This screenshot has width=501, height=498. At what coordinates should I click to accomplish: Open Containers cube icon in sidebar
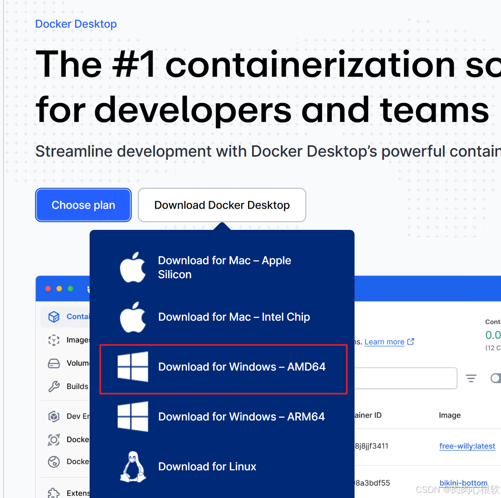(x=54, y=317)
